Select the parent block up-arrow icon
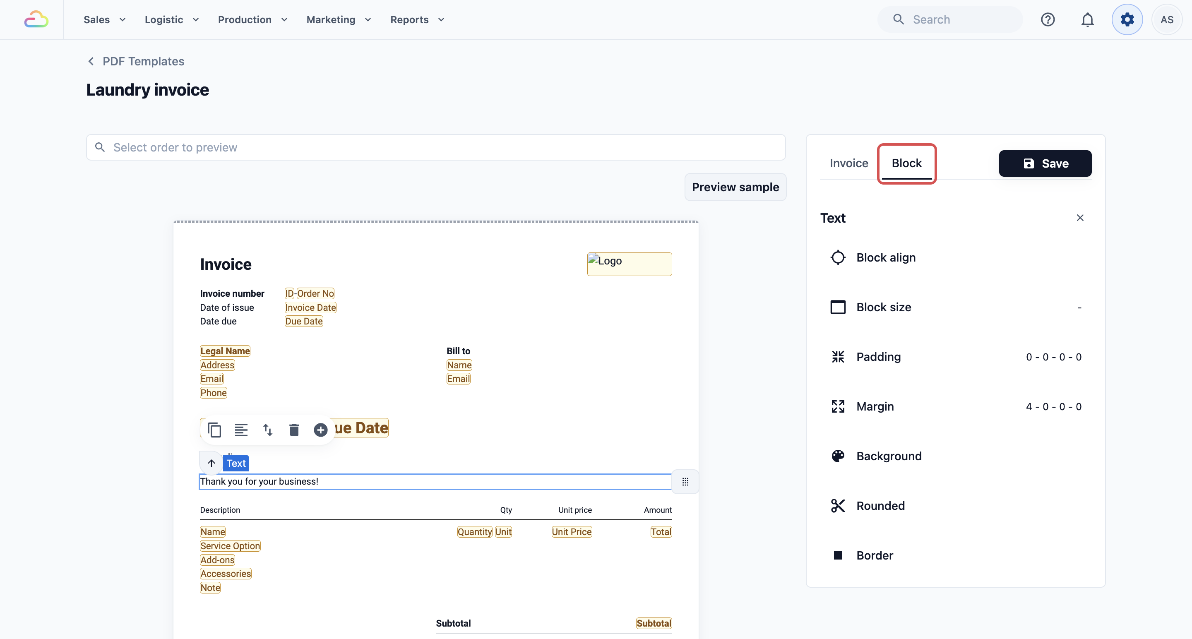This screenshot has width=1192, height=639. 211,463
